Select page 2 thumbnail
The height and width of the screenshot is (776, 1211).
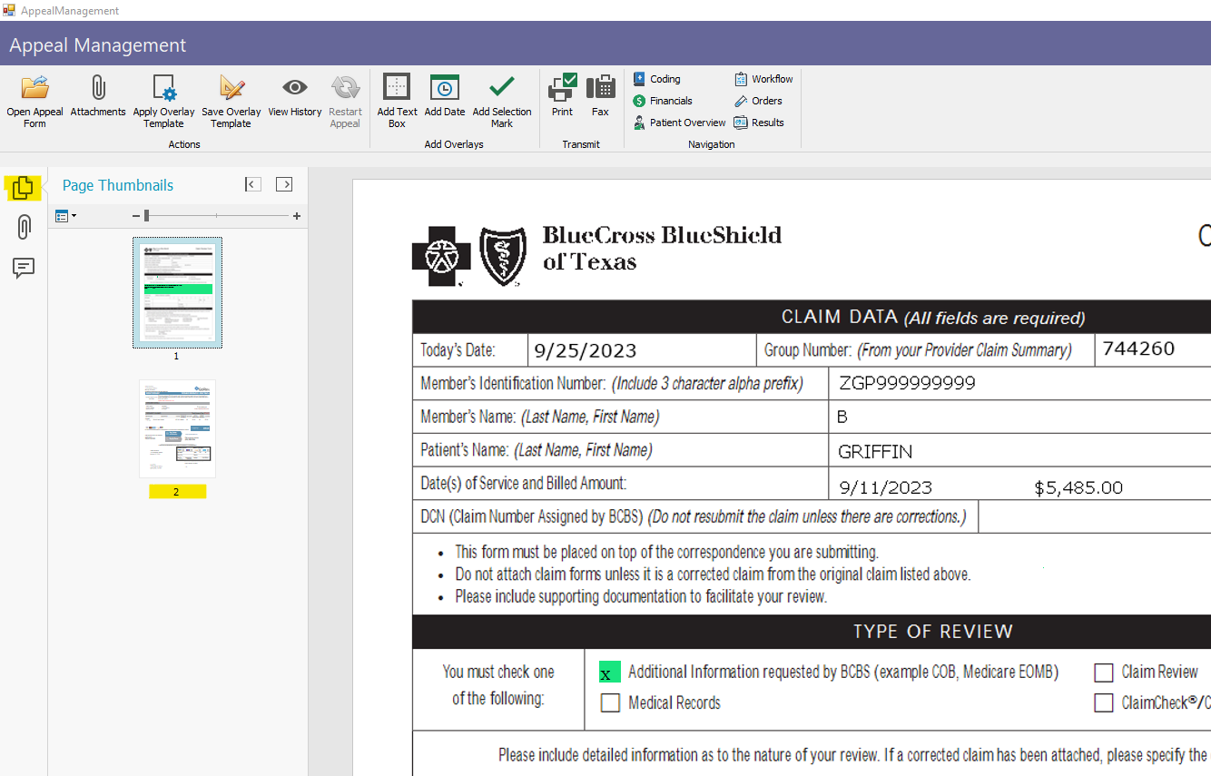[177, 429]
